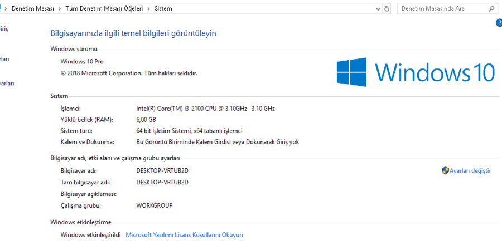Go to Tüm Denetim Masası Öğeleri breadcrumb
The width and height of the screenshot is (502, 245).
(x=104, y=8)
